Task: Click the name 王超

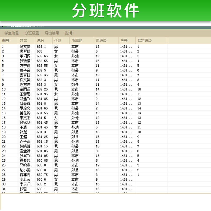Action: coord(23,137)
